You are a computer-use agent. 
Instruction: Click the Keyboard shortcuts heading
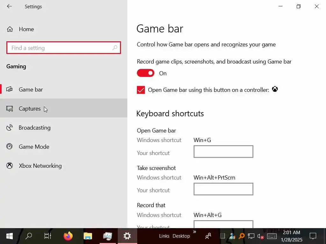170,113
